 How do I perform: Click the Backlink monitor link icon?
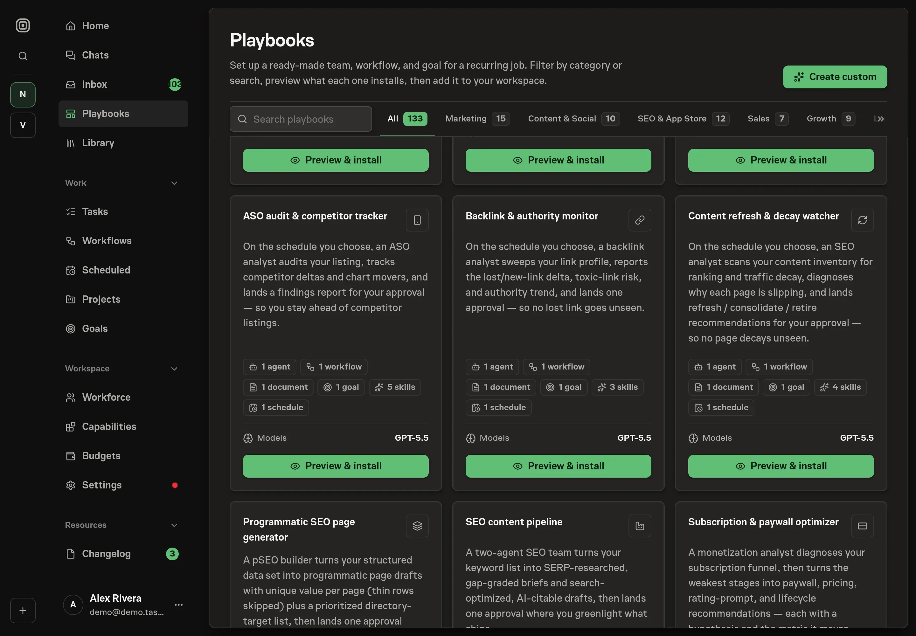639,220
